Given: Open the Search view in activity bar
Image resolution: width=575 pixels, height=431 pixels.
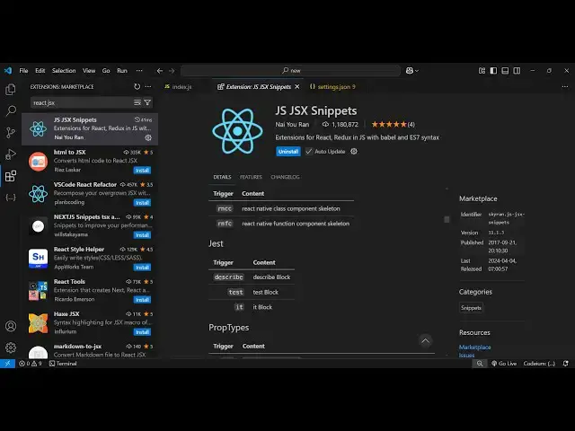Looking at the screenshot, I should coord(11,110).
